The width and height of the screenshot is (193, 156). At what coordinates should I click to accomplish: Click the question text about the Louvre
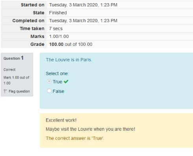pyautogui.click(x=69, y=60)
